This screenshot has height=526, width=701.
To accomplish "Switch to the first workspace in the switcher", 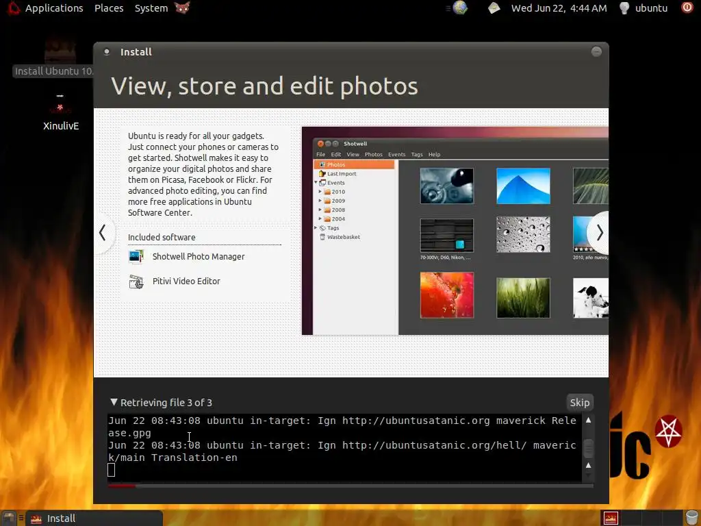I will (x=611, y=518).
